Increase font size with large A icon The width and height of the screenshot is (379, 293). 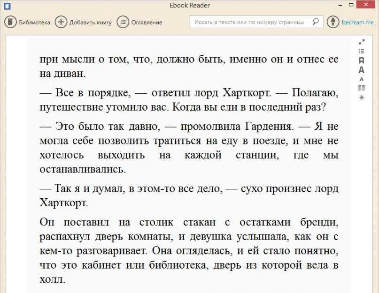pos(361,70)
